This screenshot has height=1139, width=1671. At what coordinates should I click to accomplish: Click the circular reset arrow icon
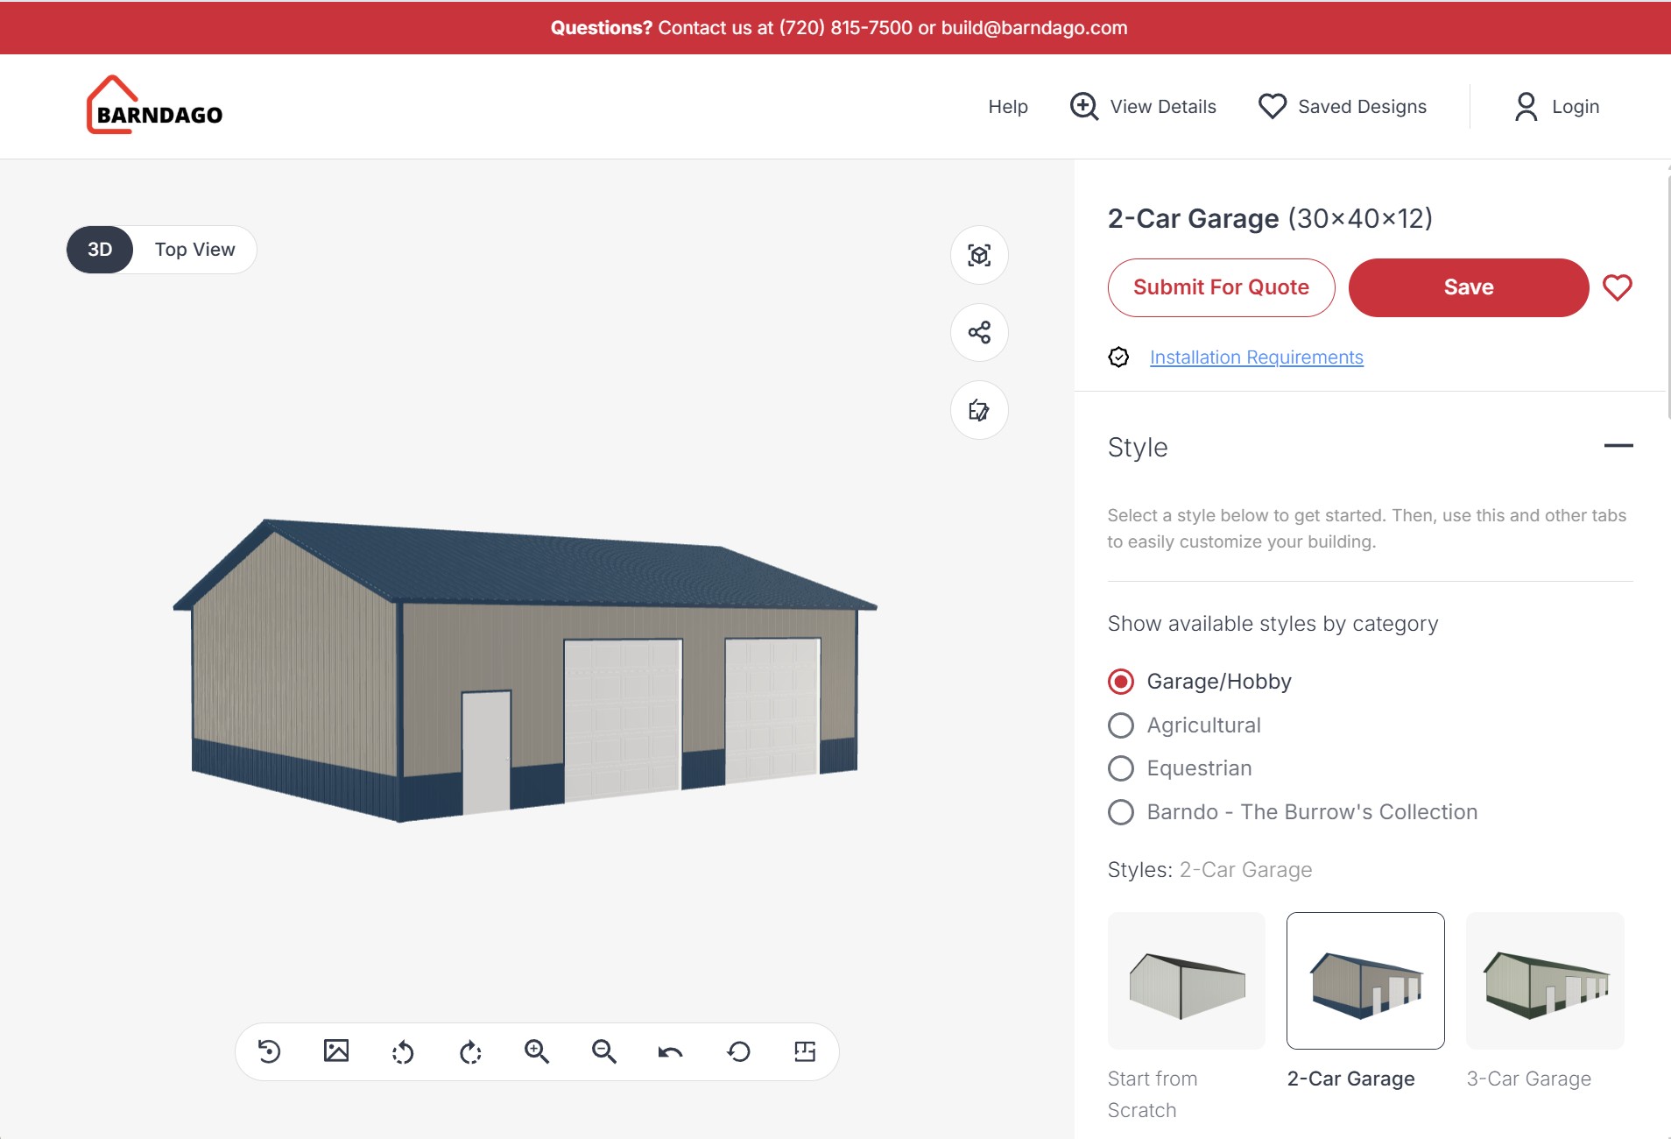coord(738,1051)
